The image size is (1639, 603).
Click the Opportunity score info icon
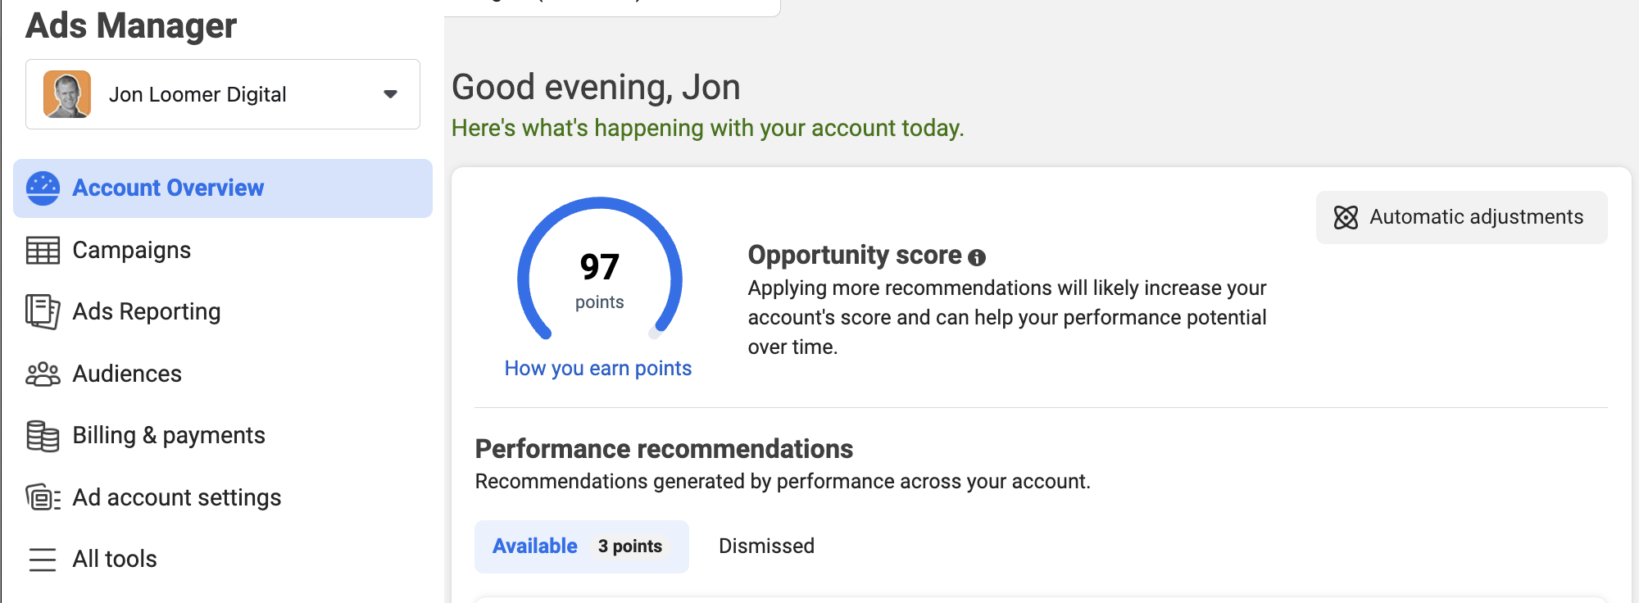coord(977,257)
